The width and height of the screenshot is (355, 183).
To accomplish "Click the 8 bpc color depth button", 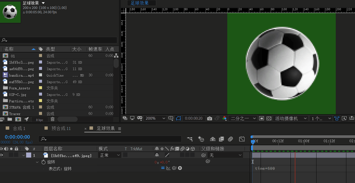I will tap(39, 119).
